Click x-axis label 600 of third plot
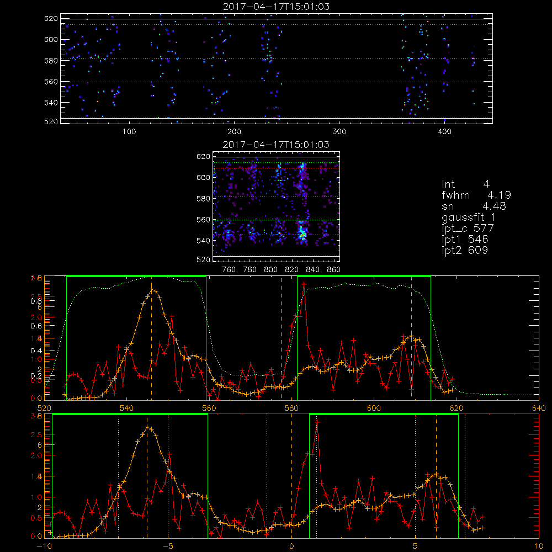Viewport: 552px width, 552px height. point(374,408)
